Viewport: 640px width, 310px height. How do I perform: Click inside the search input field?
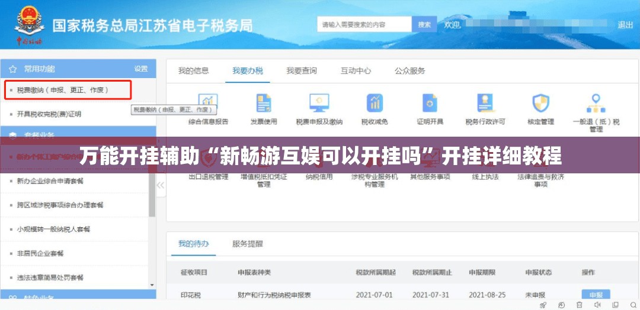[364, 24]
